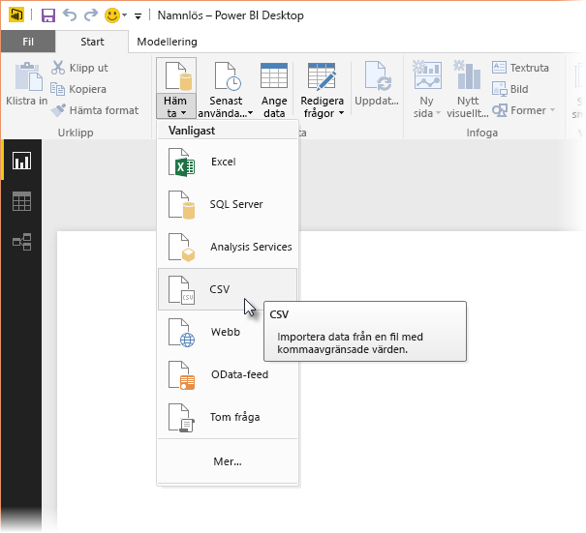Click the Uppdatera refresh icon
586x533 pixels.
(378, 76)
